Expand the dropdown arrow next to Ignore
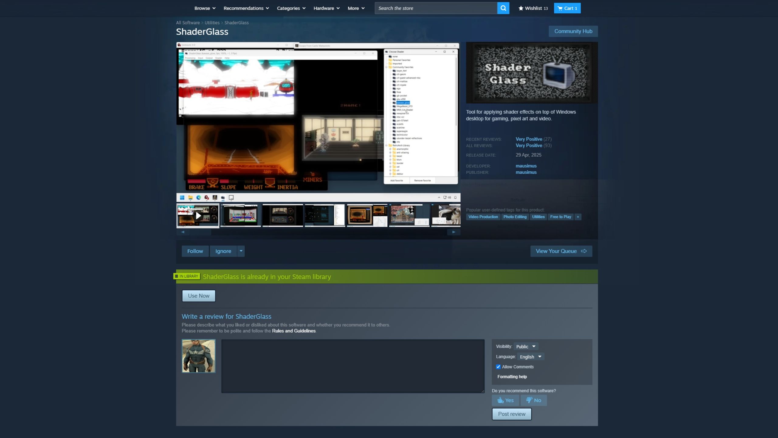The width and height of the screenshot is (778, 438). pos(241,251)
